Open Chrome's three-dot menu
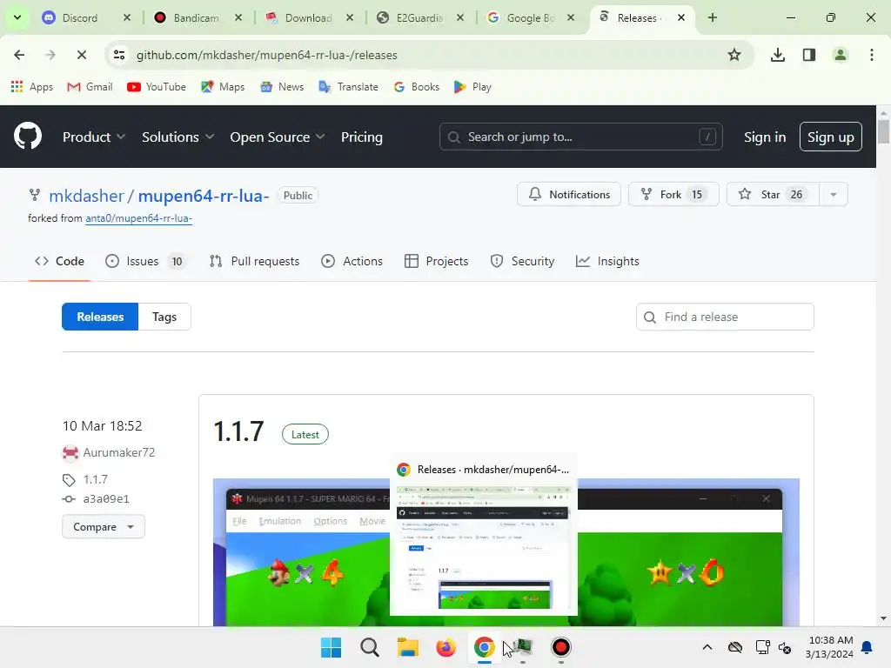The height and width of the screenshot is (668, 891). click(872, 55)
